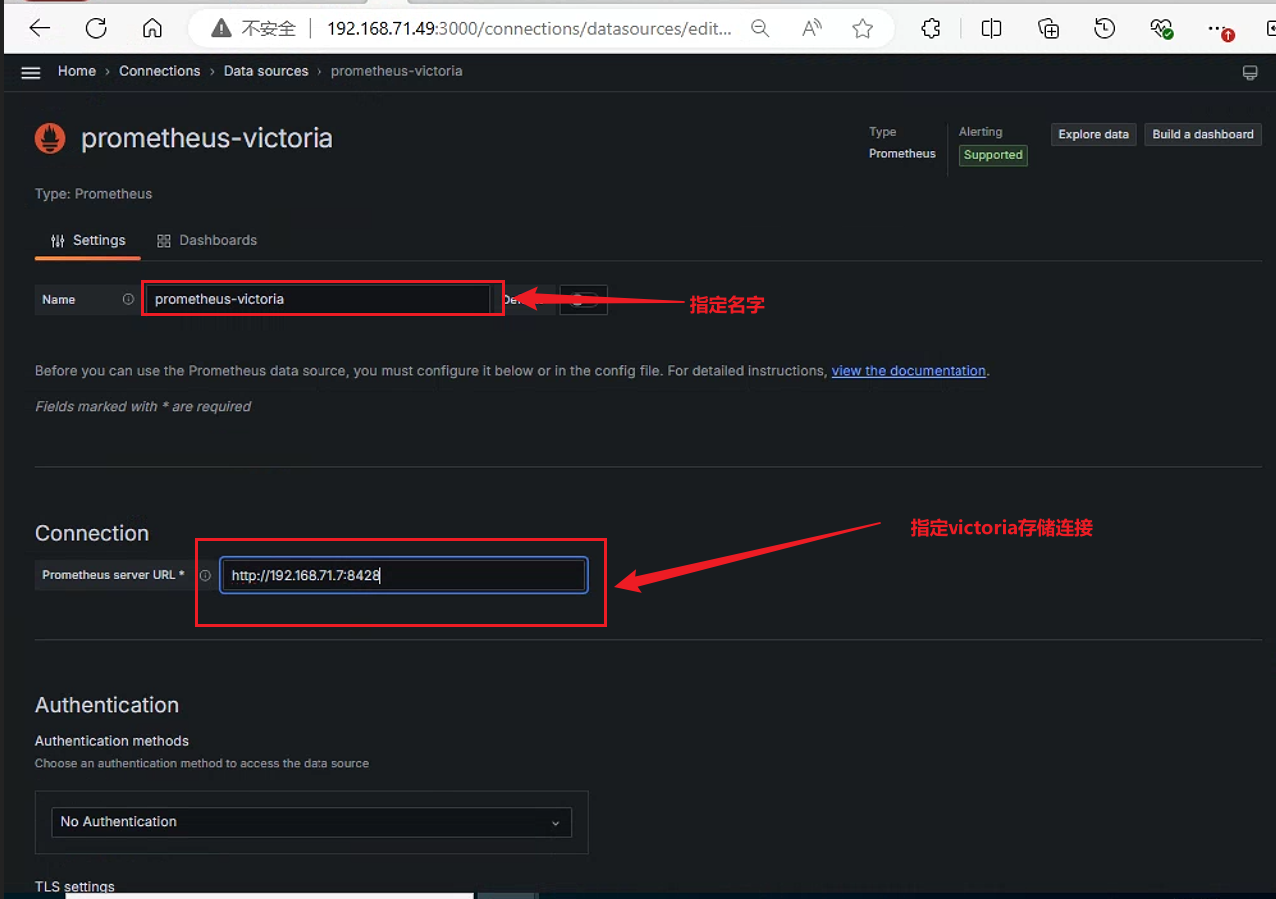Screen dimensions: 1276x899
Task: Click the Build a dashboard button
Action: pos(1203,134)
